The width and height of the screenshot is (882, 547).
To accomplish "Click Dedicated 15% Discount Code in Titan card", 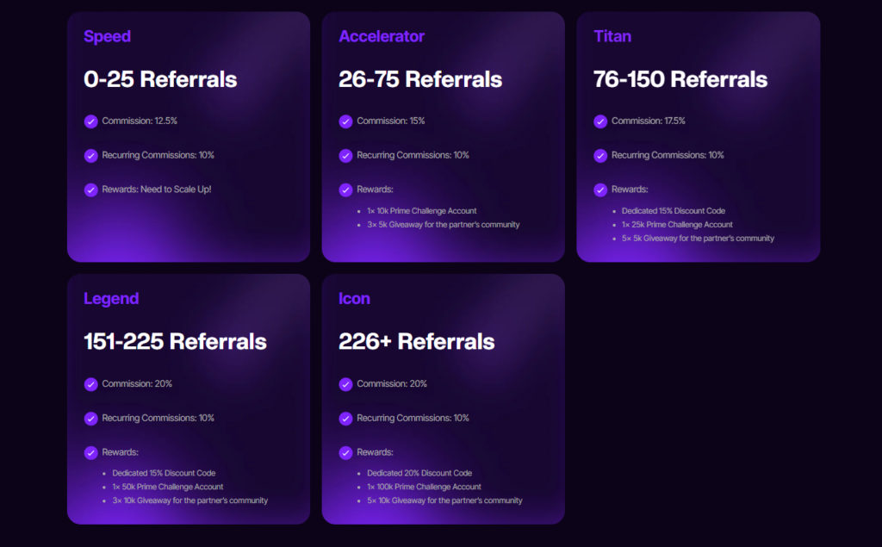I will tap(674, 211).
